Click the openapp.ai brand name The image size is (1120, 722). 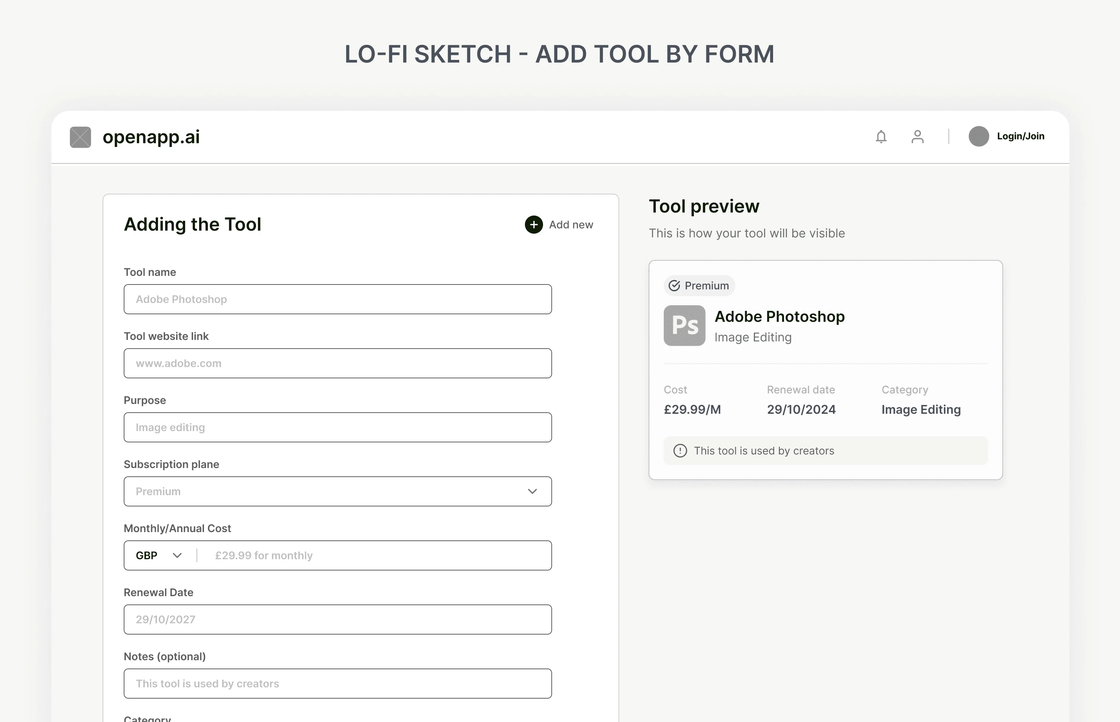(151, 137)
